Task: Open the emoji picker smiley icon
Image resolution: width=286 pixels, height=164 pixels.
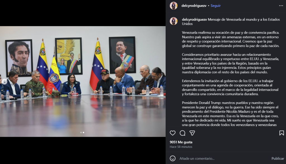Action: click(173, 158)
